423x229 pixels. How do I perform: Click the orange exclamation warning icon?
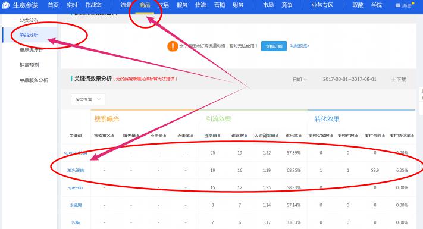point(173,46)
